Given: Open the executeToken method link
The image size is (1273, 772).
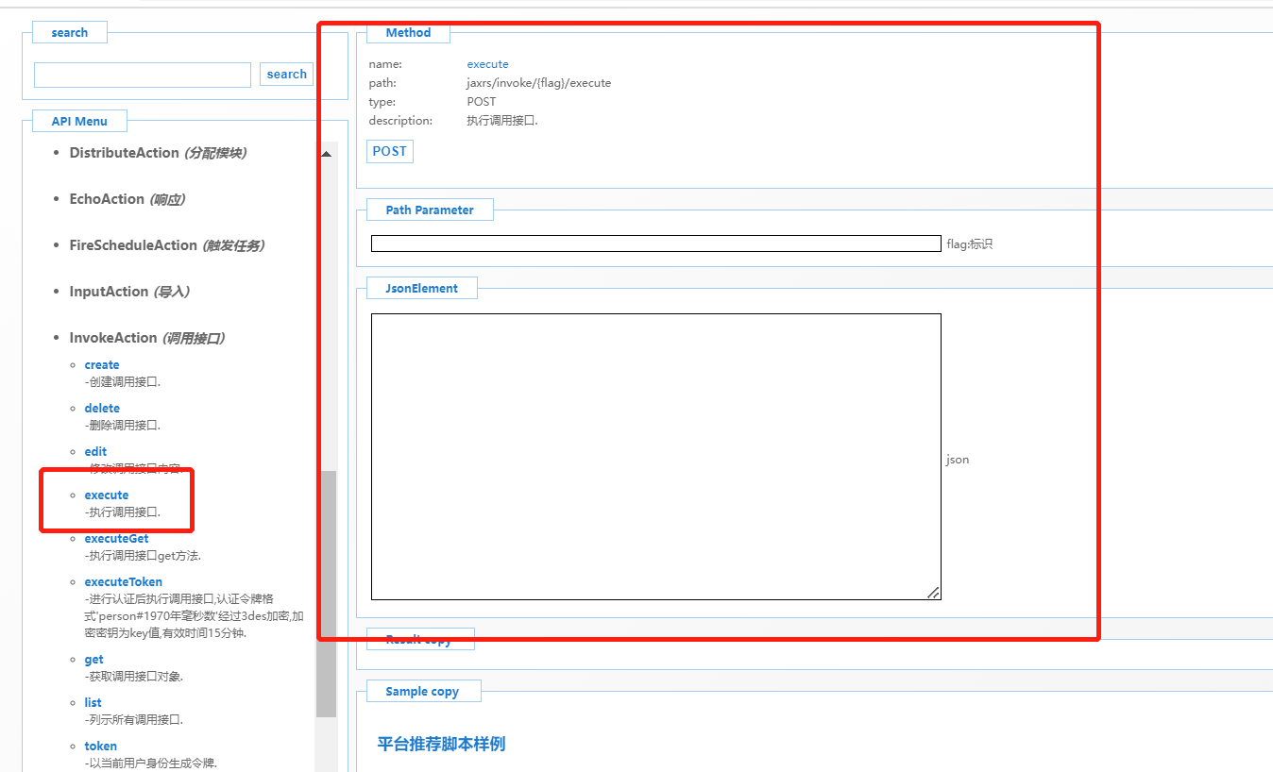Looking at the screenshot, I should click(x=123, y=581).
